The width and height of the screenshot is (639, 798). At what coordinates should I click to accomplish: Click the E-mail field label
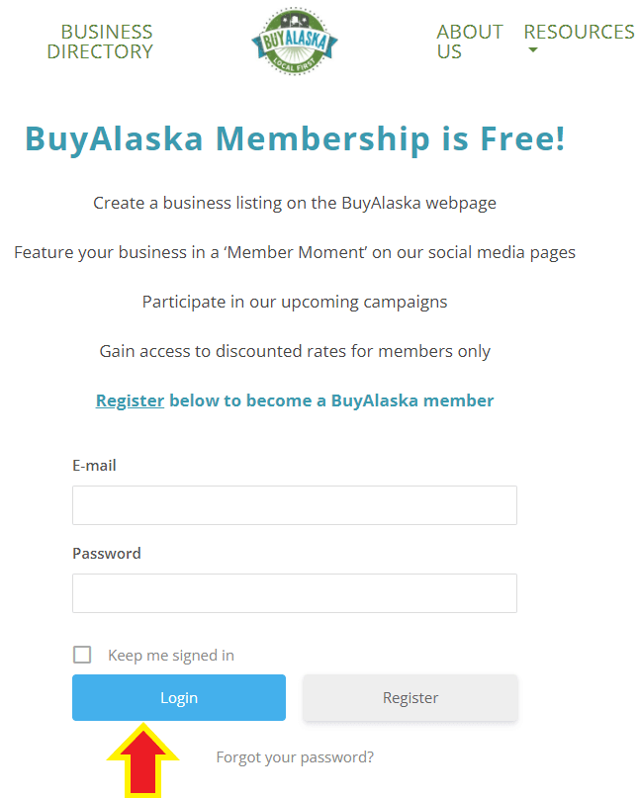94,465
